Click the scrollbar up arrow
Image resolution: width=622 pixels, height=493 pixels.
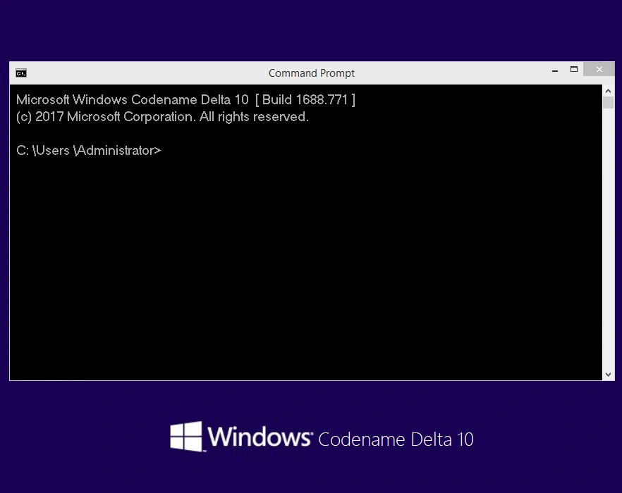pos(608,91)
